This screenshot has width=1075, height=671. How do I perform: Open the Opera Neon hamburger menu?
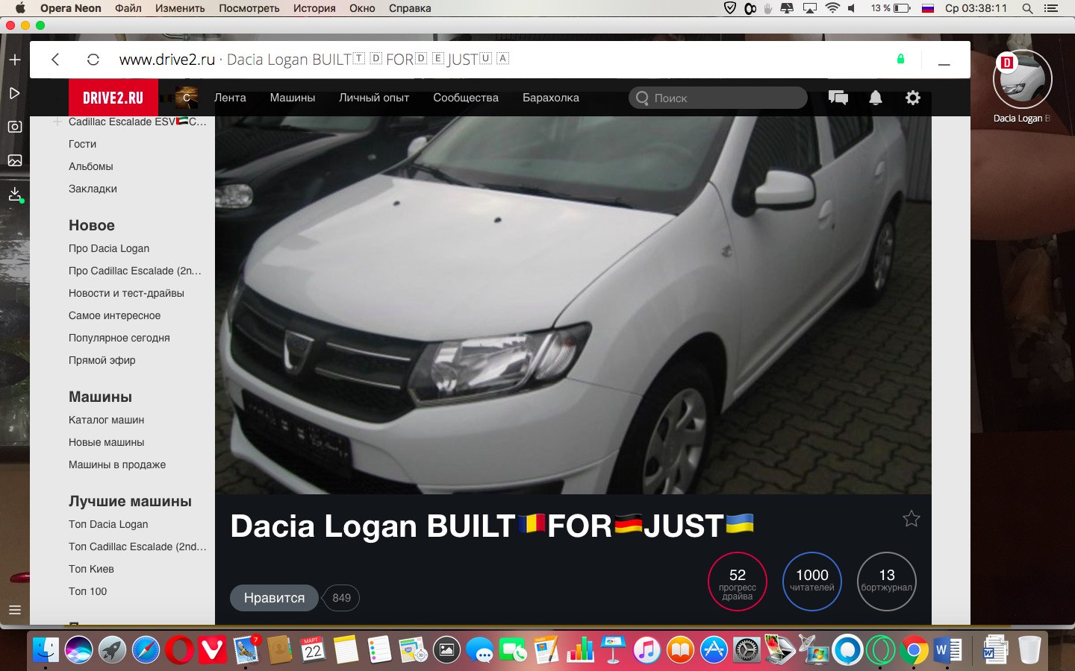[15, 610]
